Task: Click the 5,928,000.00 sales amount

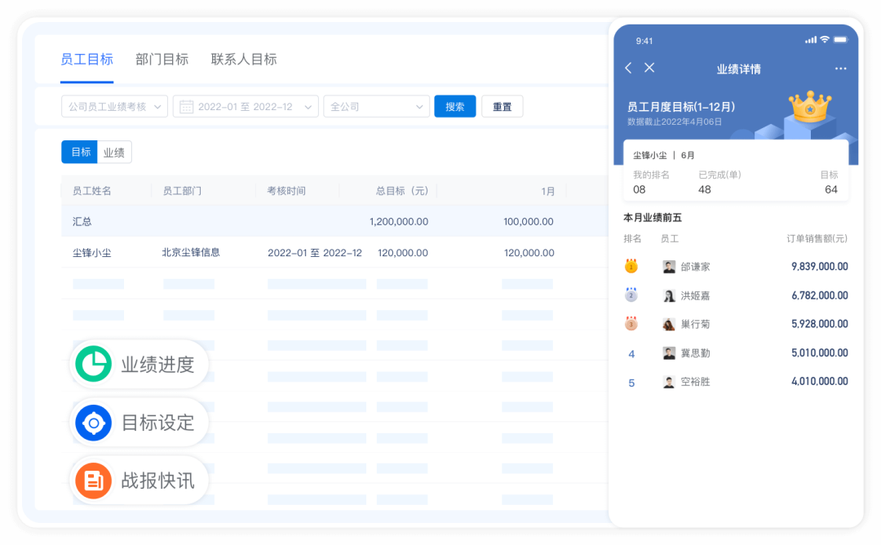Action: pyautogui.click(x=820, y=324)
